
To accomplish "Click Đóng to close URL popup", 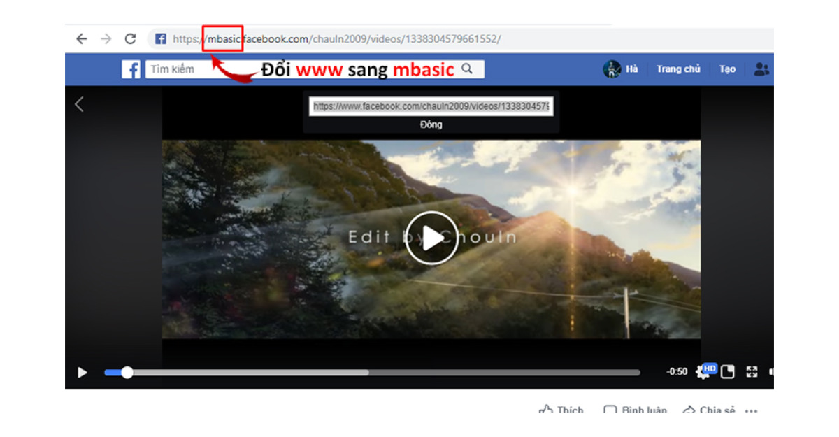I will (x=431, y=124).
